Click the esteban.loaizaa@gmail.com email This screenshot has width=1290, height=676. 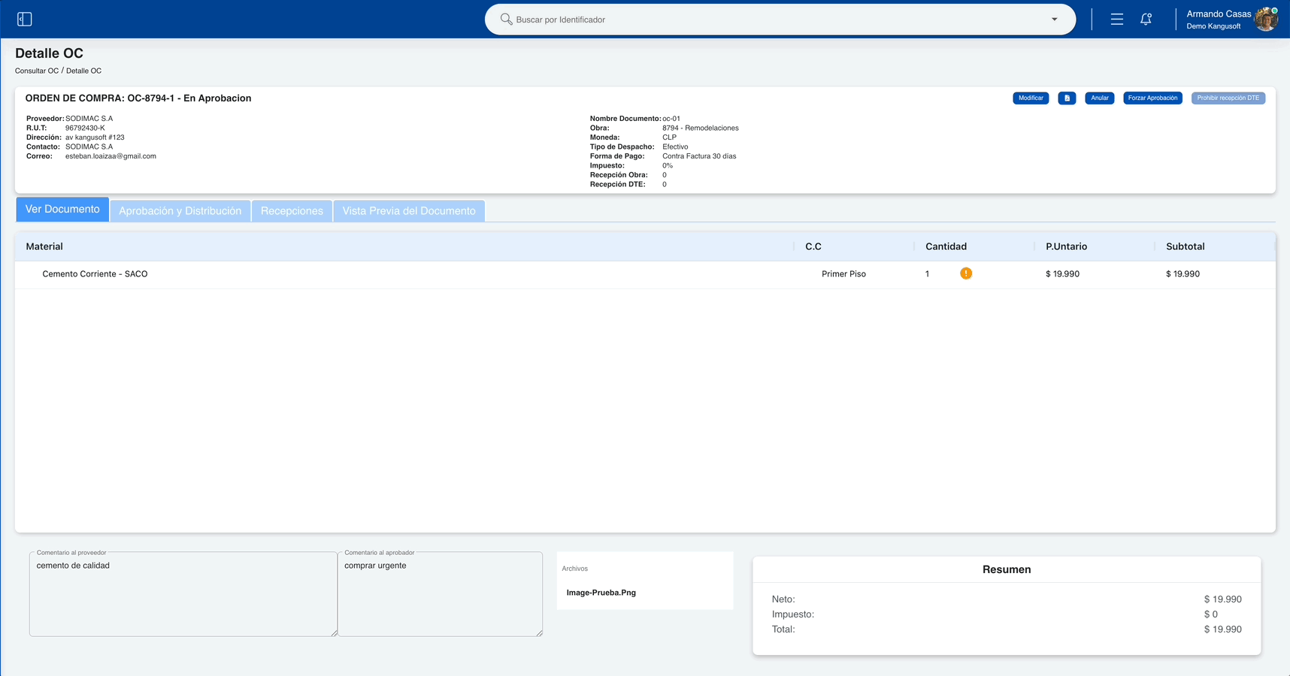(111, 156)
